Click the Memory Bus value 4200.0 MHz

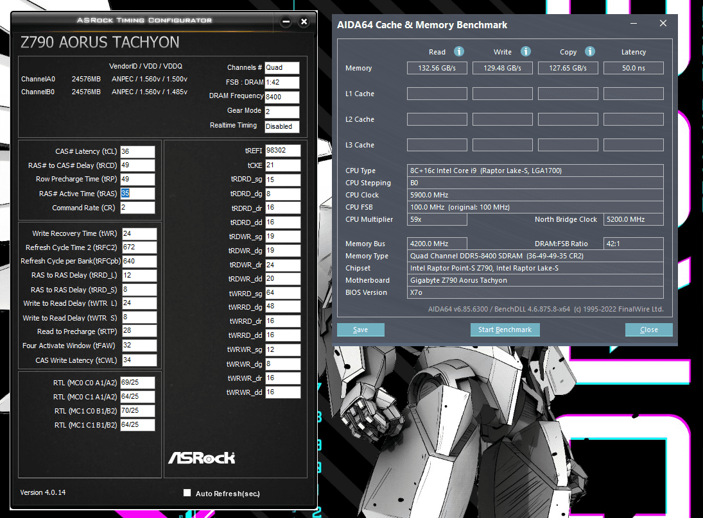click(437, 244)
